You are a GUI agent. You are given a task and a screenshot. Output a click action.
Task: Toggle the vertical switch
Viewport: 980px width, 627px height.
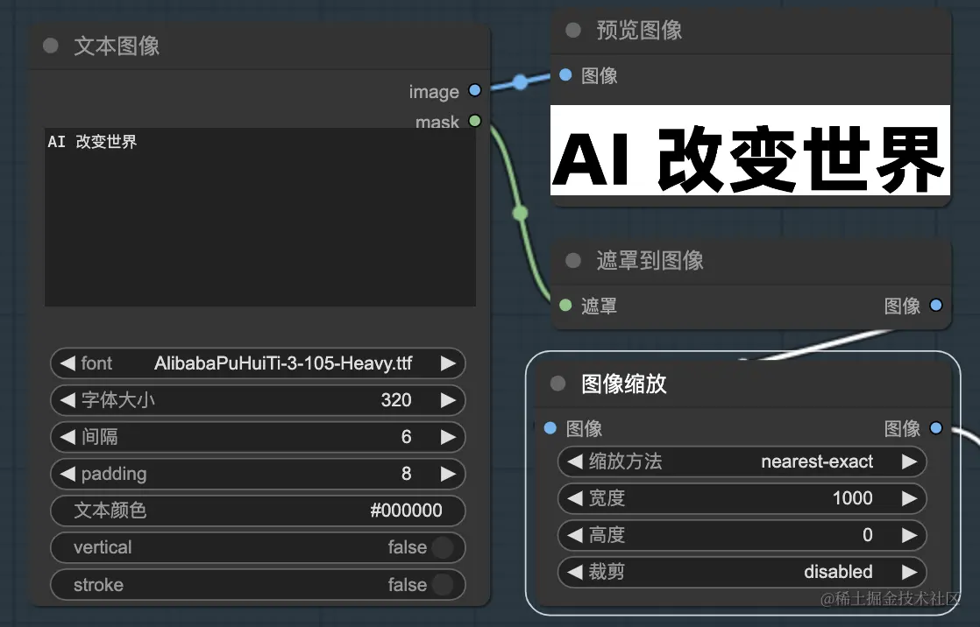(443, 547)
